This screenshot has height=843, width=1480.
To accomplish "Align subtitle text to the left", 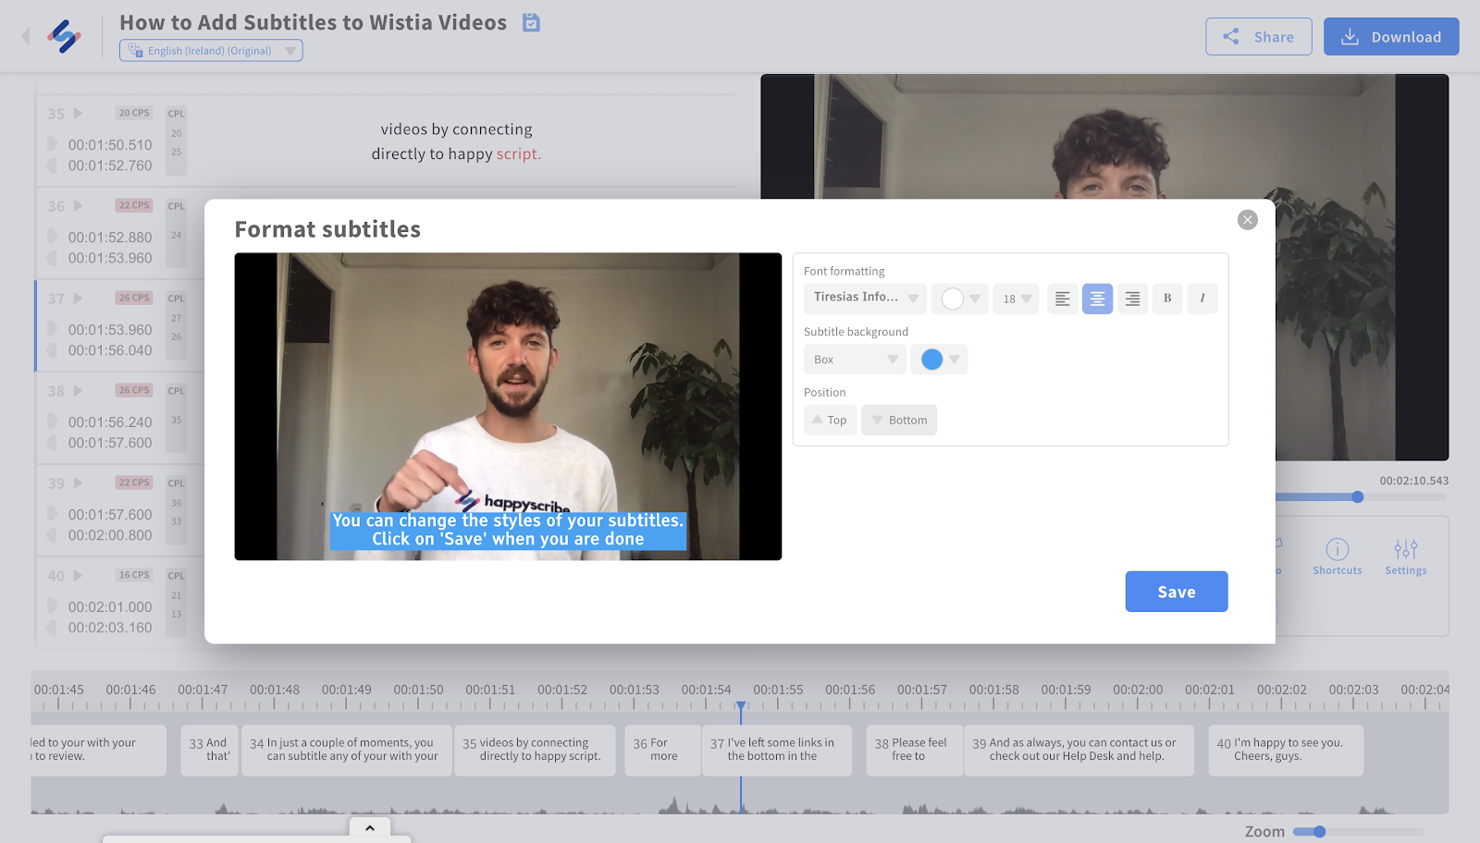I will coord(1062,299).
